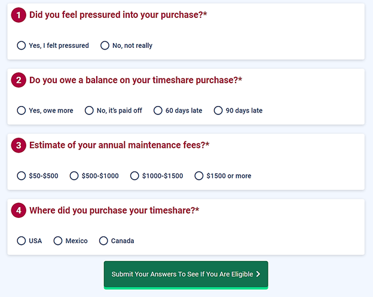
Task: Pick Canada as purchase location
Action: [103, 241]
